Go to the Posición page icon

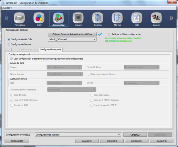98,18
